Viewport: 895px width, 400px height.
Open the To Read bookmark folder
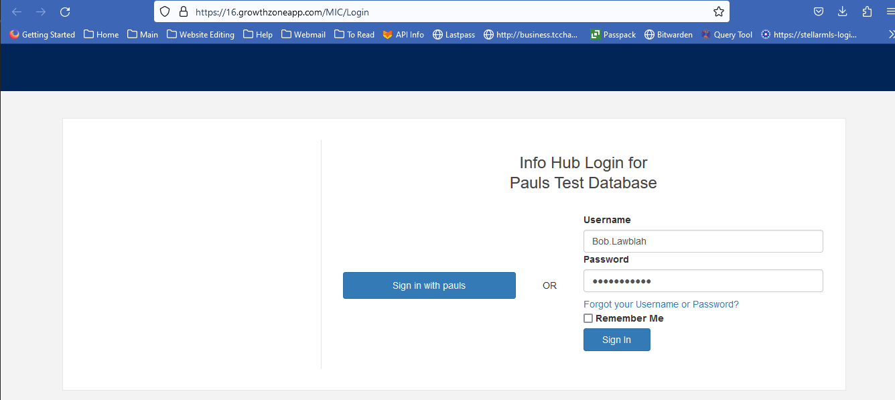tap(354, 35)
